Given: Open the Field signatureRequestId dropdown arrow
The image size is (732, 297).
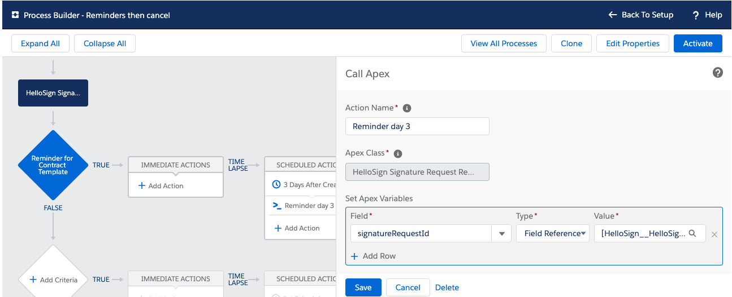Looking at the screenshot, I should tap(501, 233).
